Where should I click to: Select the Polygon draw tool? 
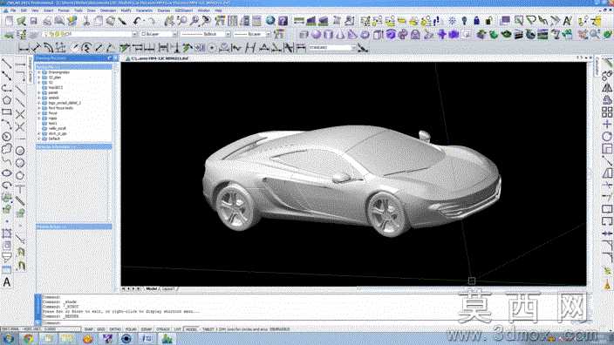6,100
